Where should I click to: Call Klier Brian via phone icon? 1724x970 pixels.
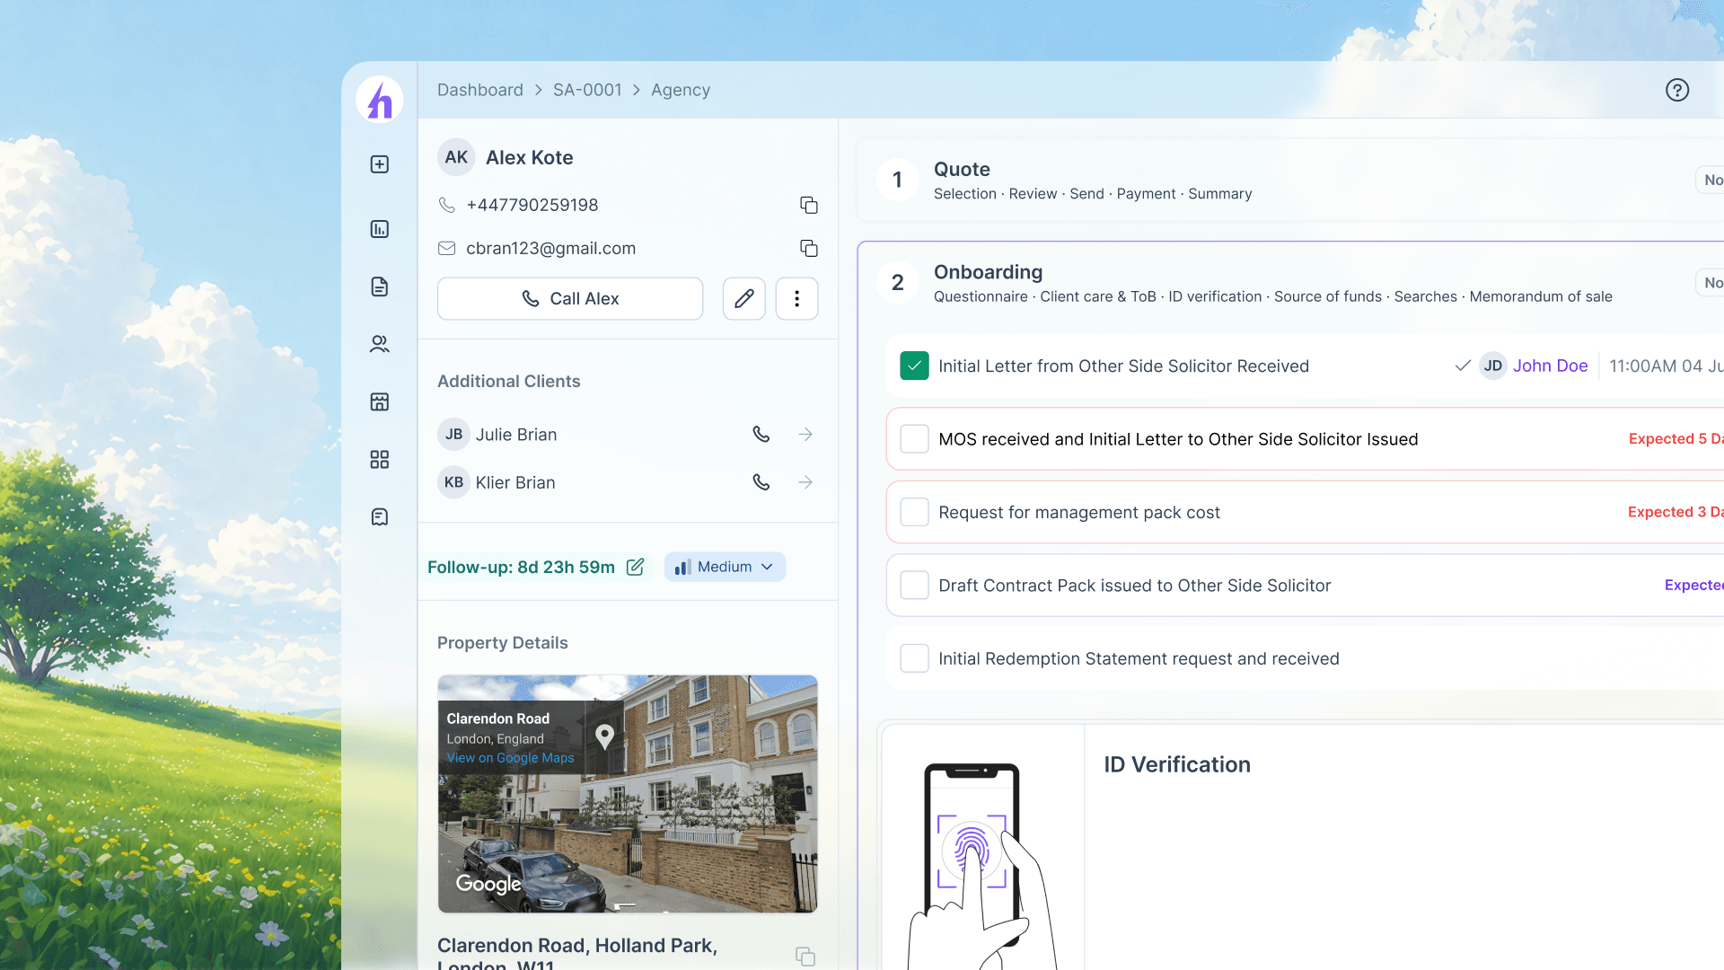(761, 482)
